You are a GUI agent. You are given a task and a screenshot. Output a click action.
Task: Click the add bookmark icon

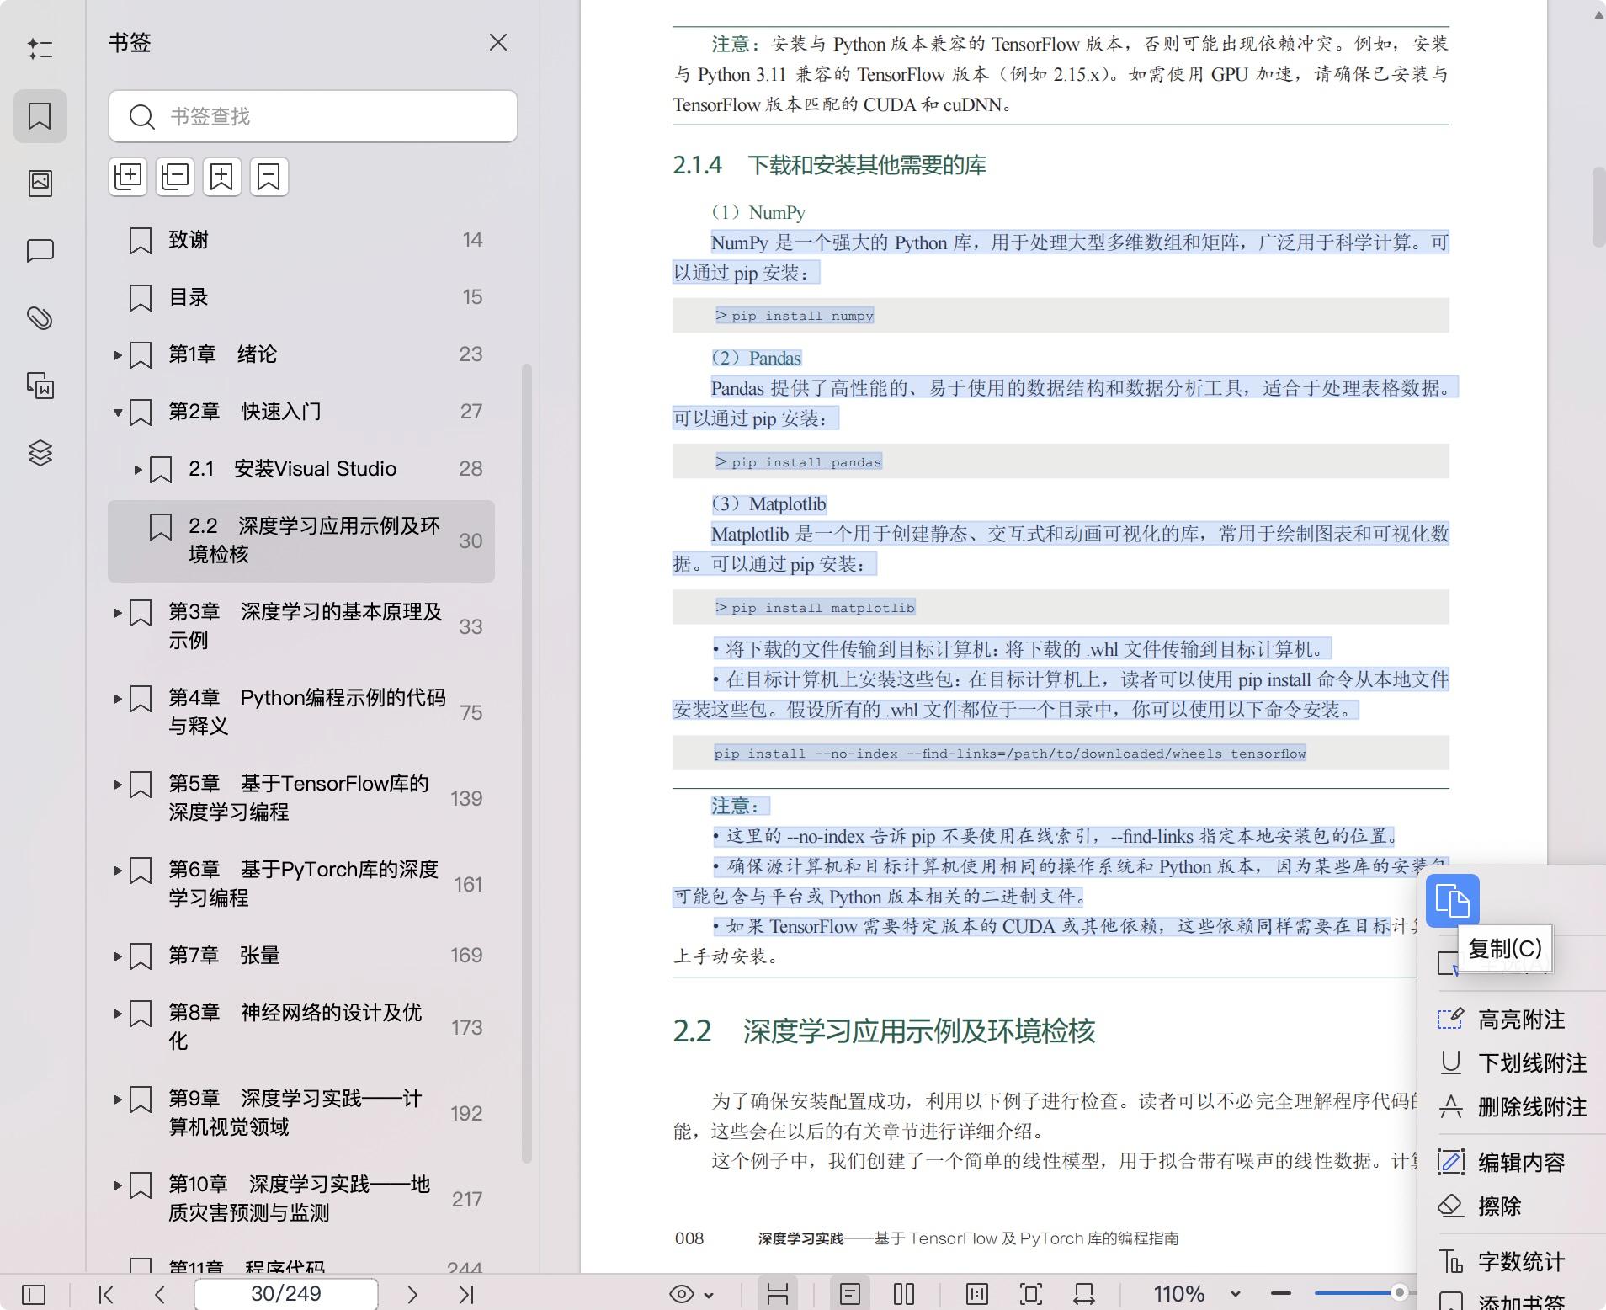point(222,177)
